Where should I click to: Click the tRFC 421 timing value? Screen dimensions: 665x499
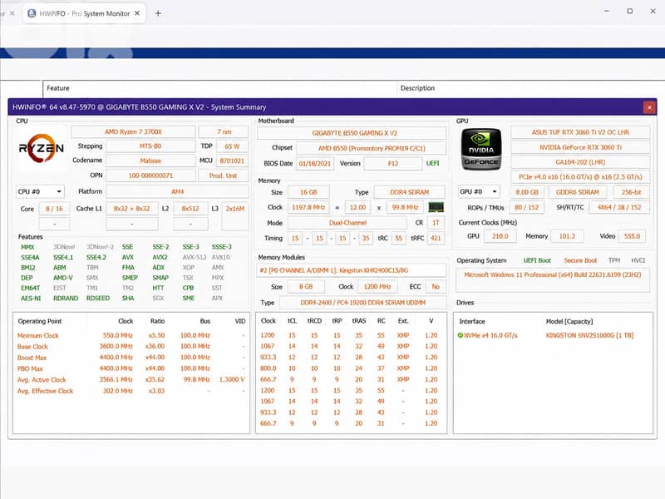click(436, 238)
